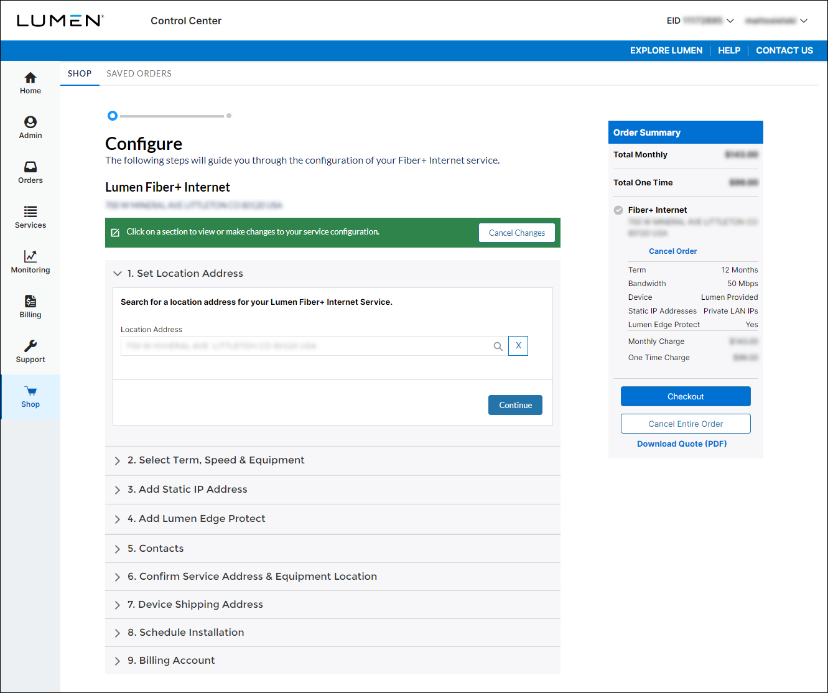Open the HELP menu link
The width and height of the screenshot is (828, 693).
(729, 50)
